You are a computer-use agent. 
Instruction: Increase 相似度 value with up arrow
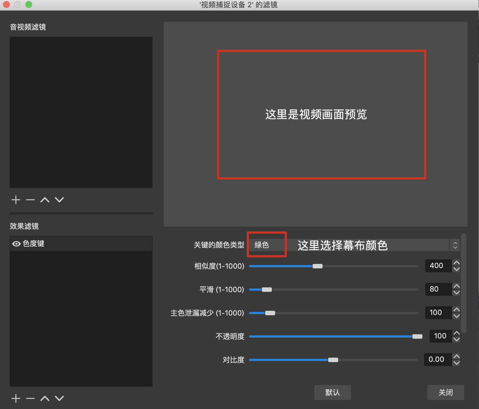click(x=456, y=263)
